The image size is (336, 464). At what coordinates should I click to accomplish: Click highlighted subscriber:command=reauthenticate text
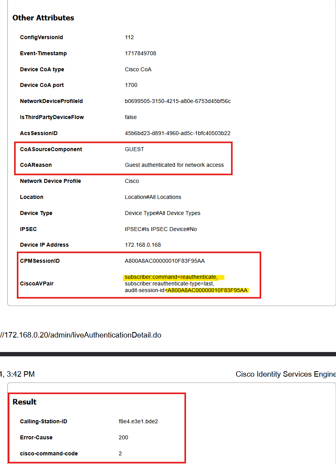click(171, 277)
